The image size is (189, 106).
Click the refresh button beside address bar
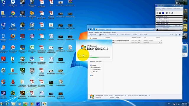point(156,29)
